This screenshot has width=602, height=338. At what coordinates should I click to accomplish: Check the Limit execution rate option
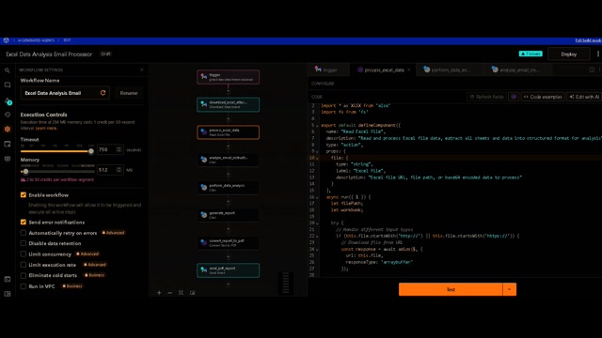coord(24,265)
